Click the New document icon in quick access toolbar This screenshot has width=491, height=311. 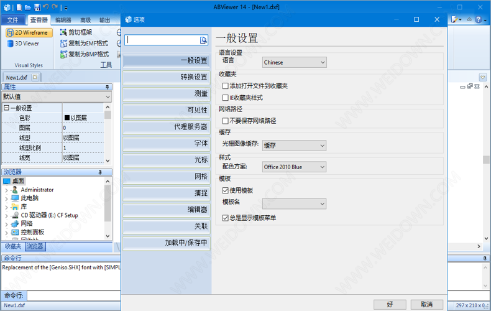19,7
